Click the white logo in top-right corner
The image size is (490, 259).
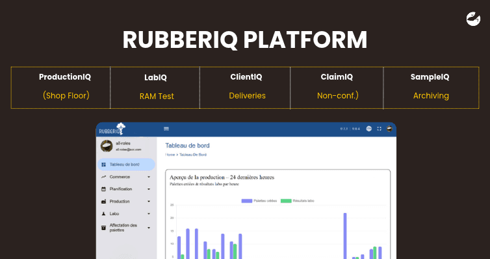pyautogui.click(x=474, y=19)
